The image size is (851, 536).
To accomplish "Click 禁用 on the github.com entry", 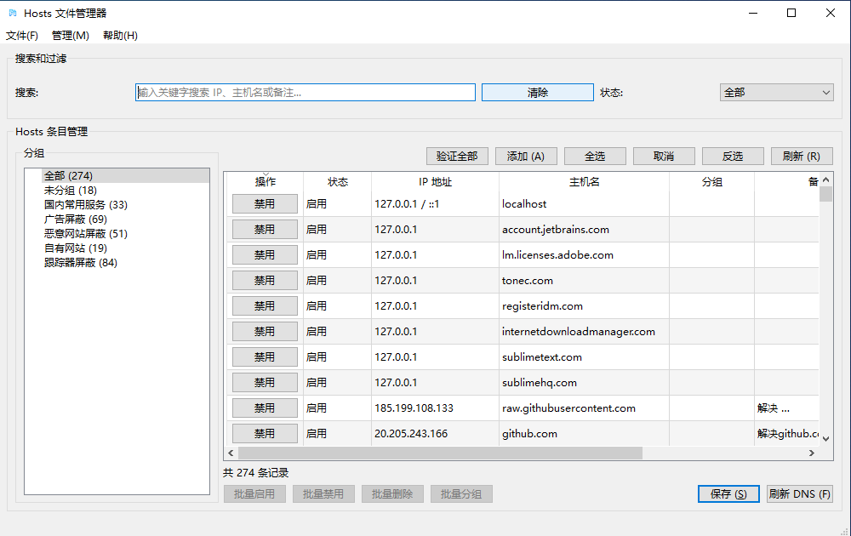I will coord(265,432).
